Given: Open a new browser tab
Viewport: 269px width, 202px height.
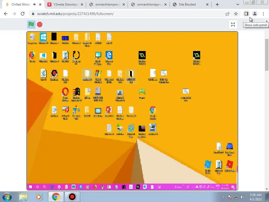Looking at the screenshot, I should tap(217, 4).
